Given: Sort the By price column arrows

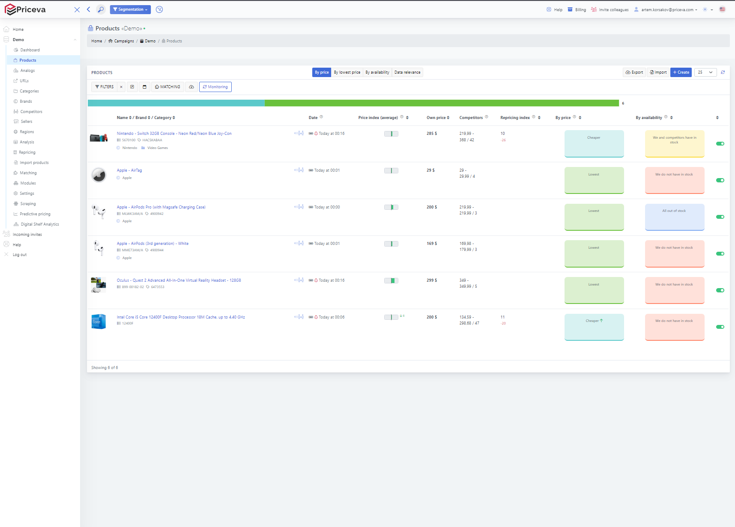Looking at the screenshot, I should point(580,118).
